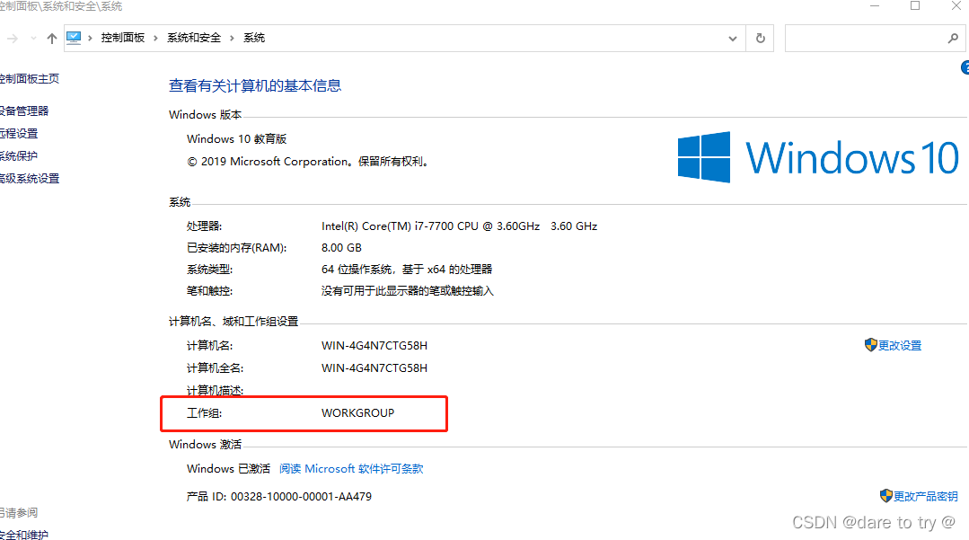Click computer name WIN-4G4N7CTG58H beside 计算机名
This screenshot has height=540, width=969.
tap(374, 346)
